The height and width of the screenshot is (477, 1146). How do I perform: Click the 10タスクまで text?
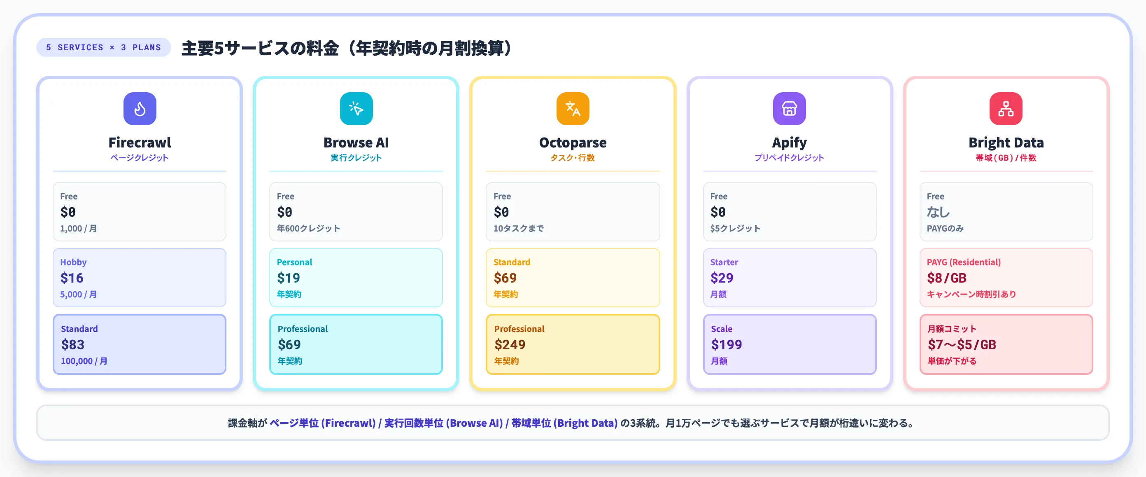point(518,228)
